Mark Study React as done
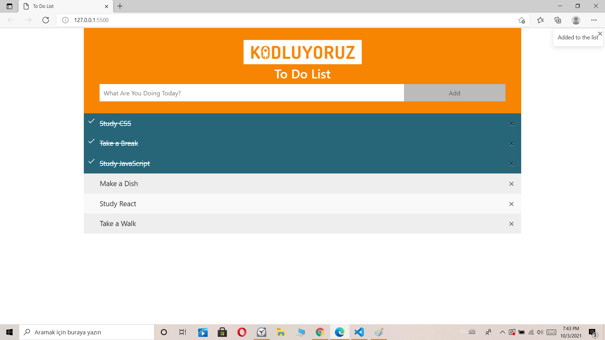 click(x=118, y=204)
